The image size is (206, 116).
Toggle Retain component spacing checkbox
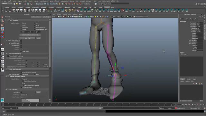(x=21, y=72)
